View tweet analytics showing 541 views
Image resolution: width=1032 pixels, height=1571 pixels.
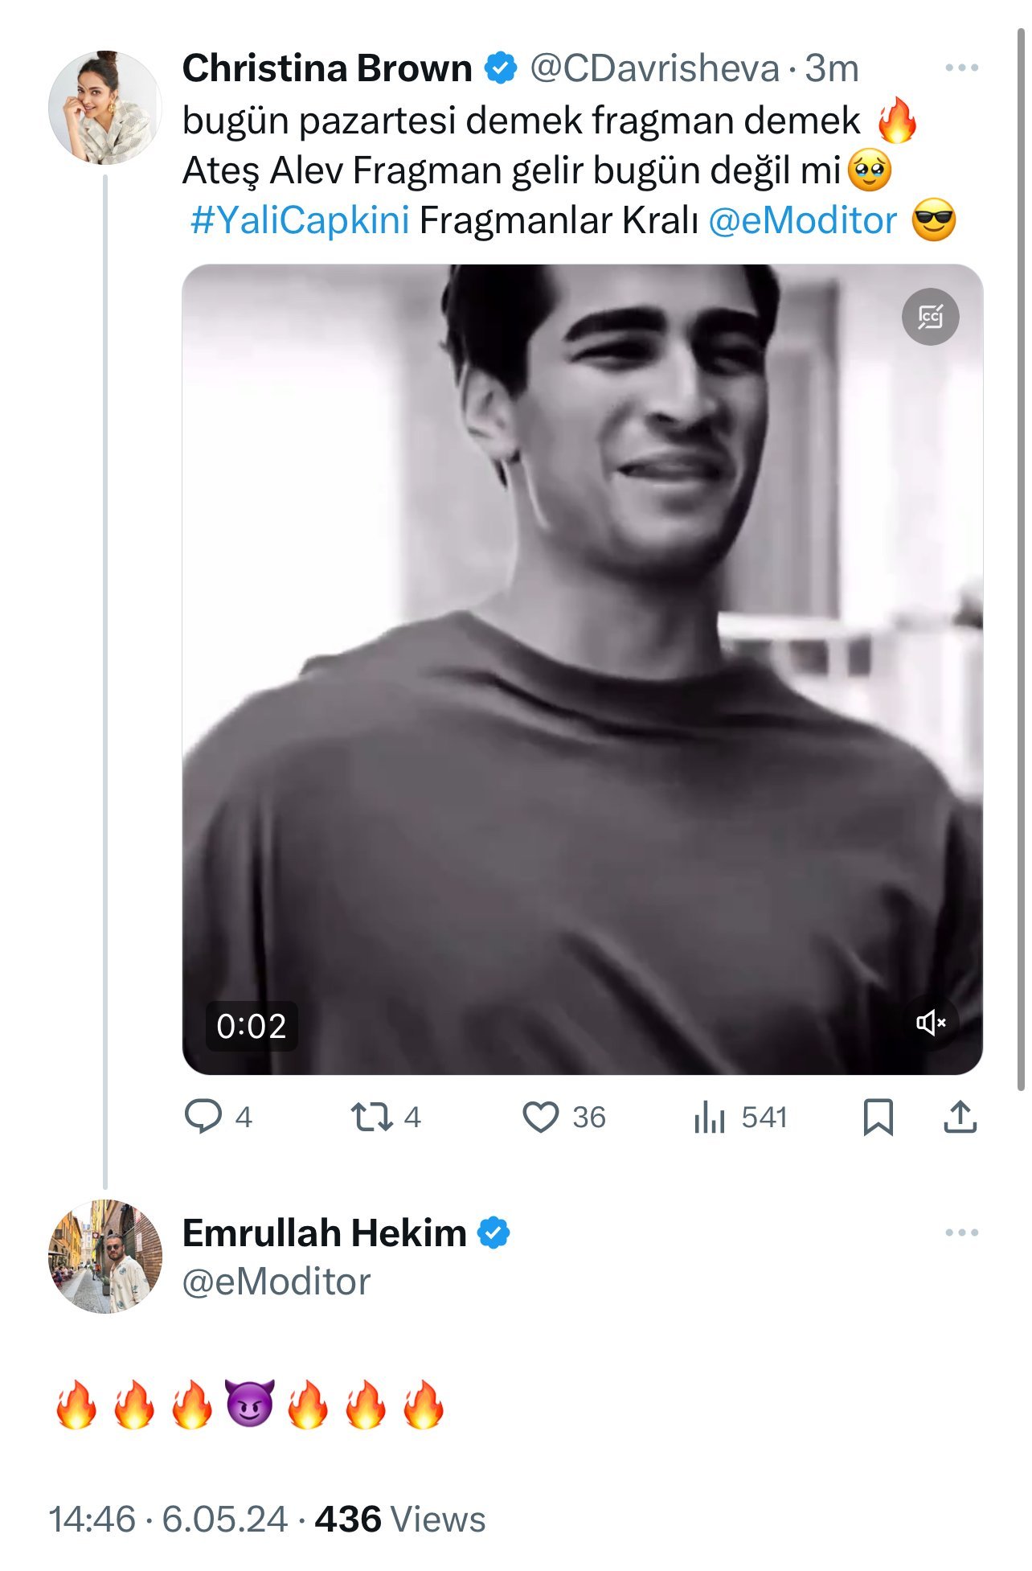coord(710,1117)
